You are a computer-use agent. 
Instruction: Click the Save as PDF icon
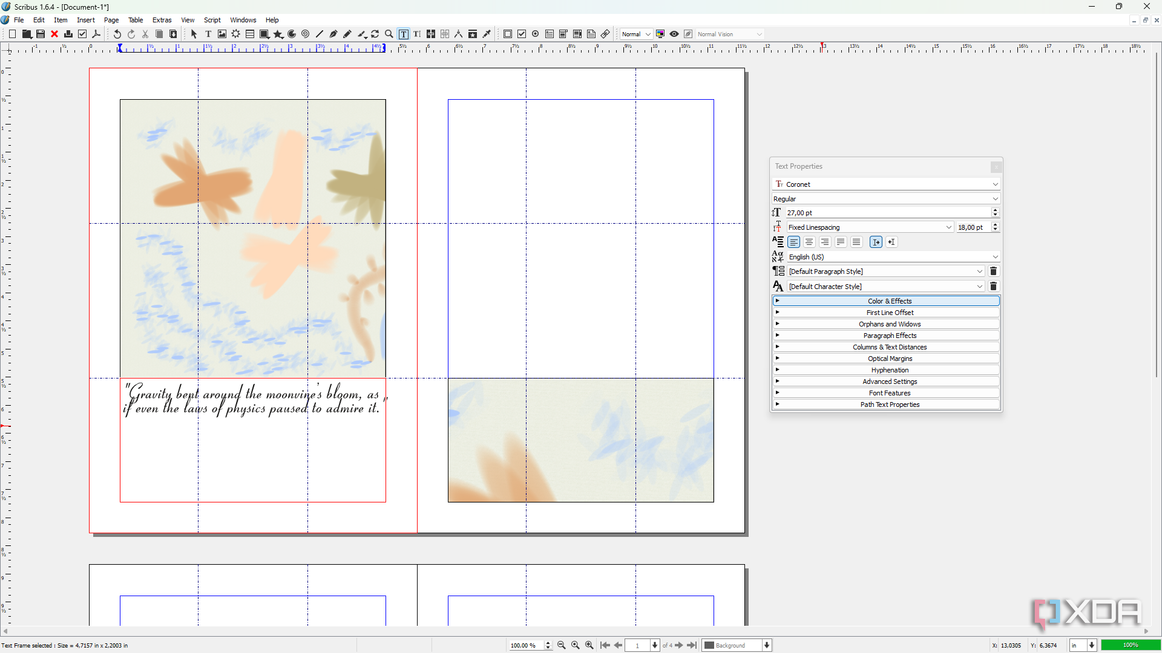[x=96, y=34]
